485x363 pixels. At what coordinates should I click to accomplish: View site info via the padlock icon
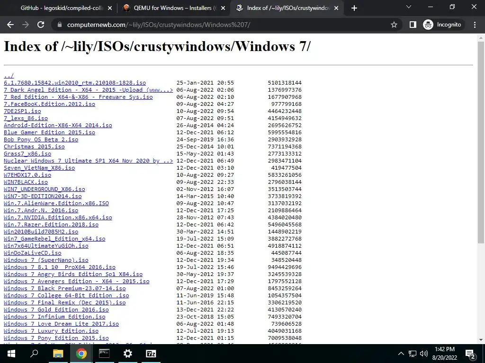(60, 25)
